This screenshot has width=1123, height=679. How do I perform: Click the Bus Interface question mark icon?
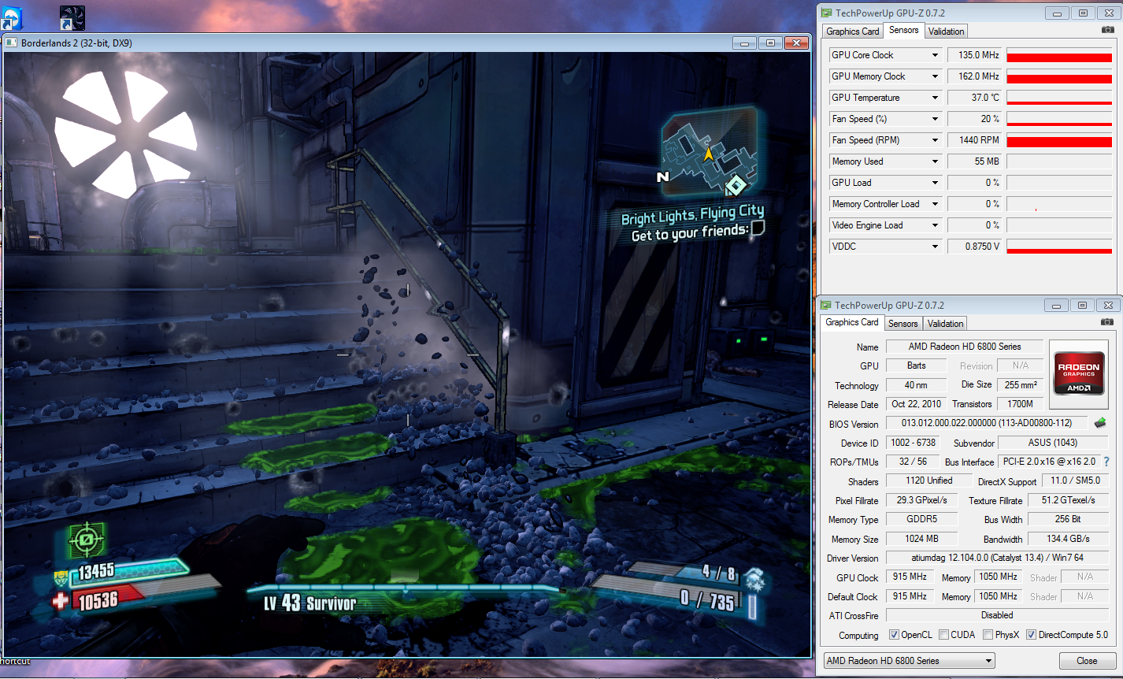1106,462
